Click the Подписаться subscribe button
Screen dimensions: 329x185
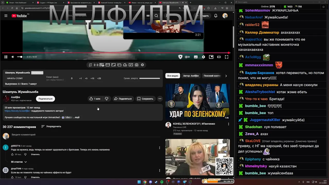(x=45, y=99)
